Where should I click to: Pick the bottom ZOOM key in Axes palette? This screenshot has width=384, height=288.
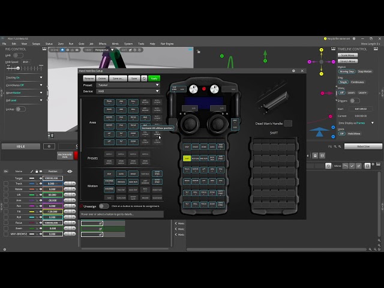[133, 142]
